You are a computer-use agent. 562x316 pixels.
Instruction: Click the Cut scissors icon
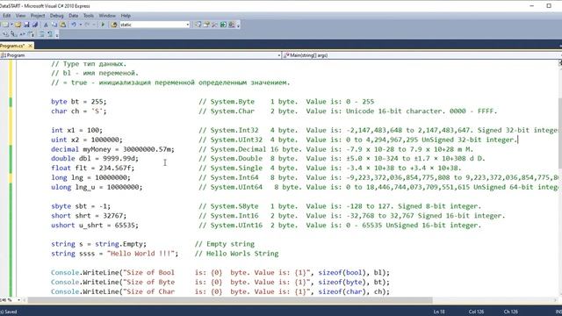pyautogui.click(x=46, y=25)
